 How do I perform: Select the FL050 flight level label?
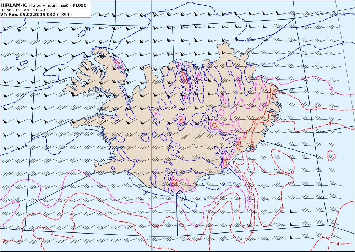pos(80,5)
